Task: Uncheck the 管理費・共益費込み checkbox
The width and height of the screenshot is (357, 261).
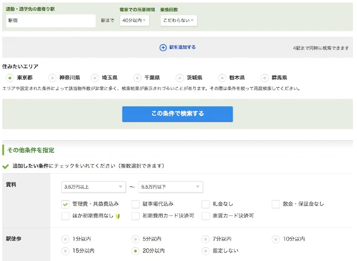Action: [65, 204]
